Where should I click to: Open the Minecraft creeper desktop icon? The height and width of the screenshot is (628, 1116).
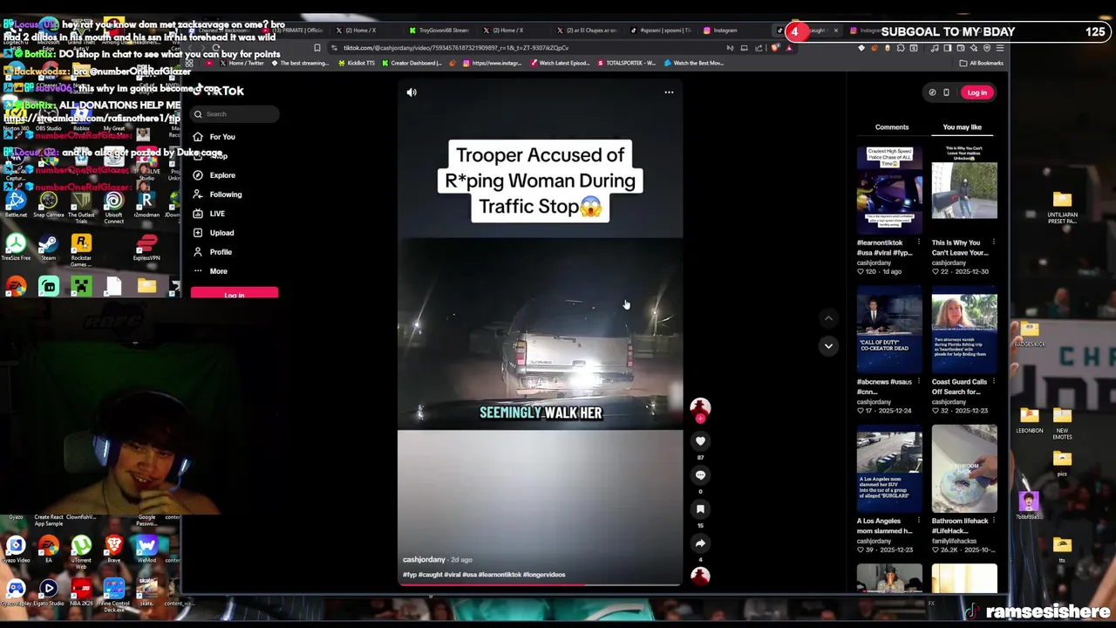tap(81, 286)
